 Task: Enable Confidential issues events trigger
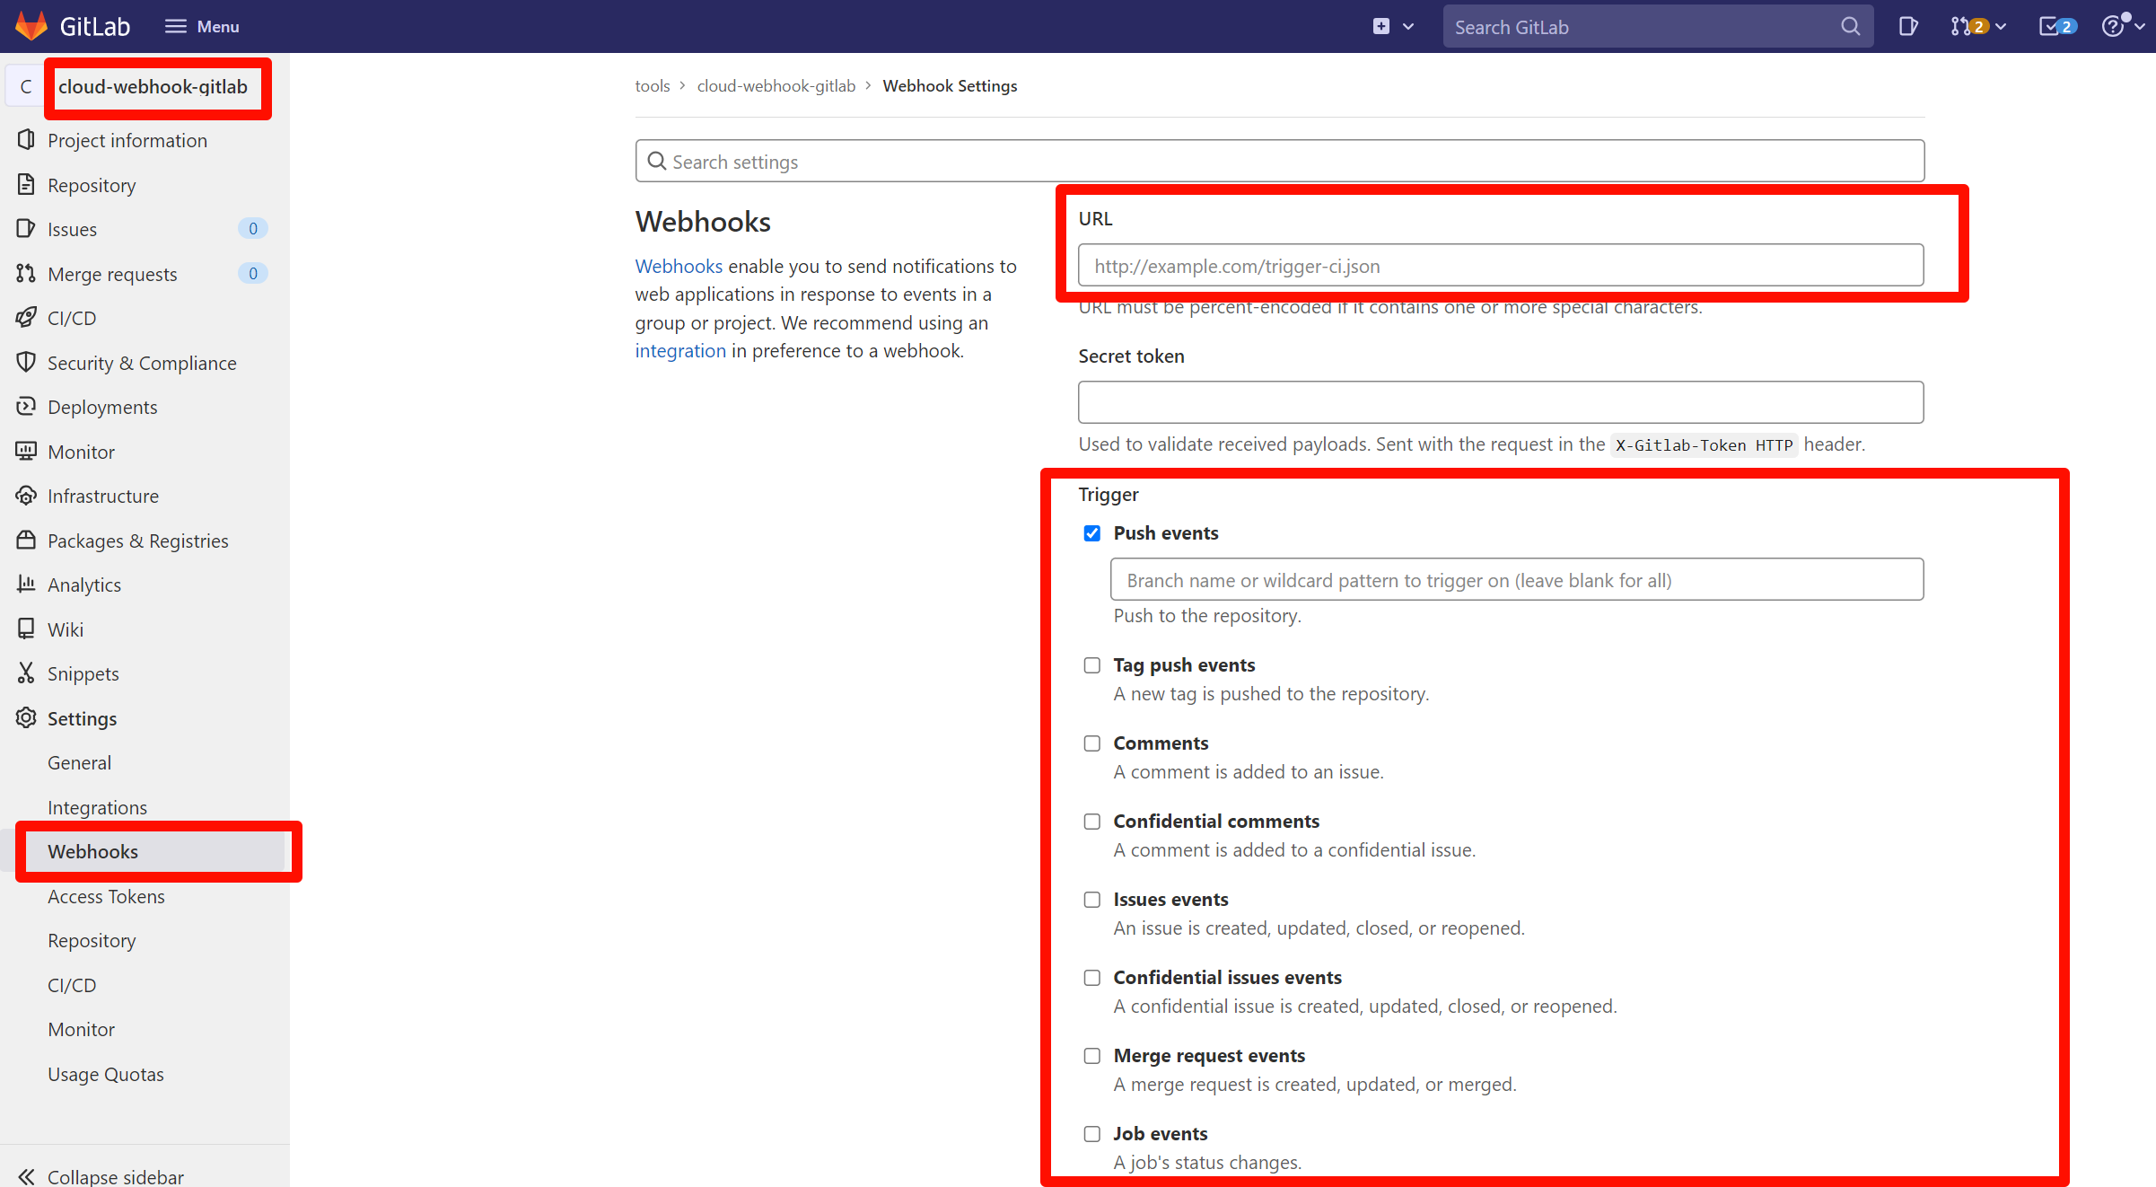[1091, 978]
